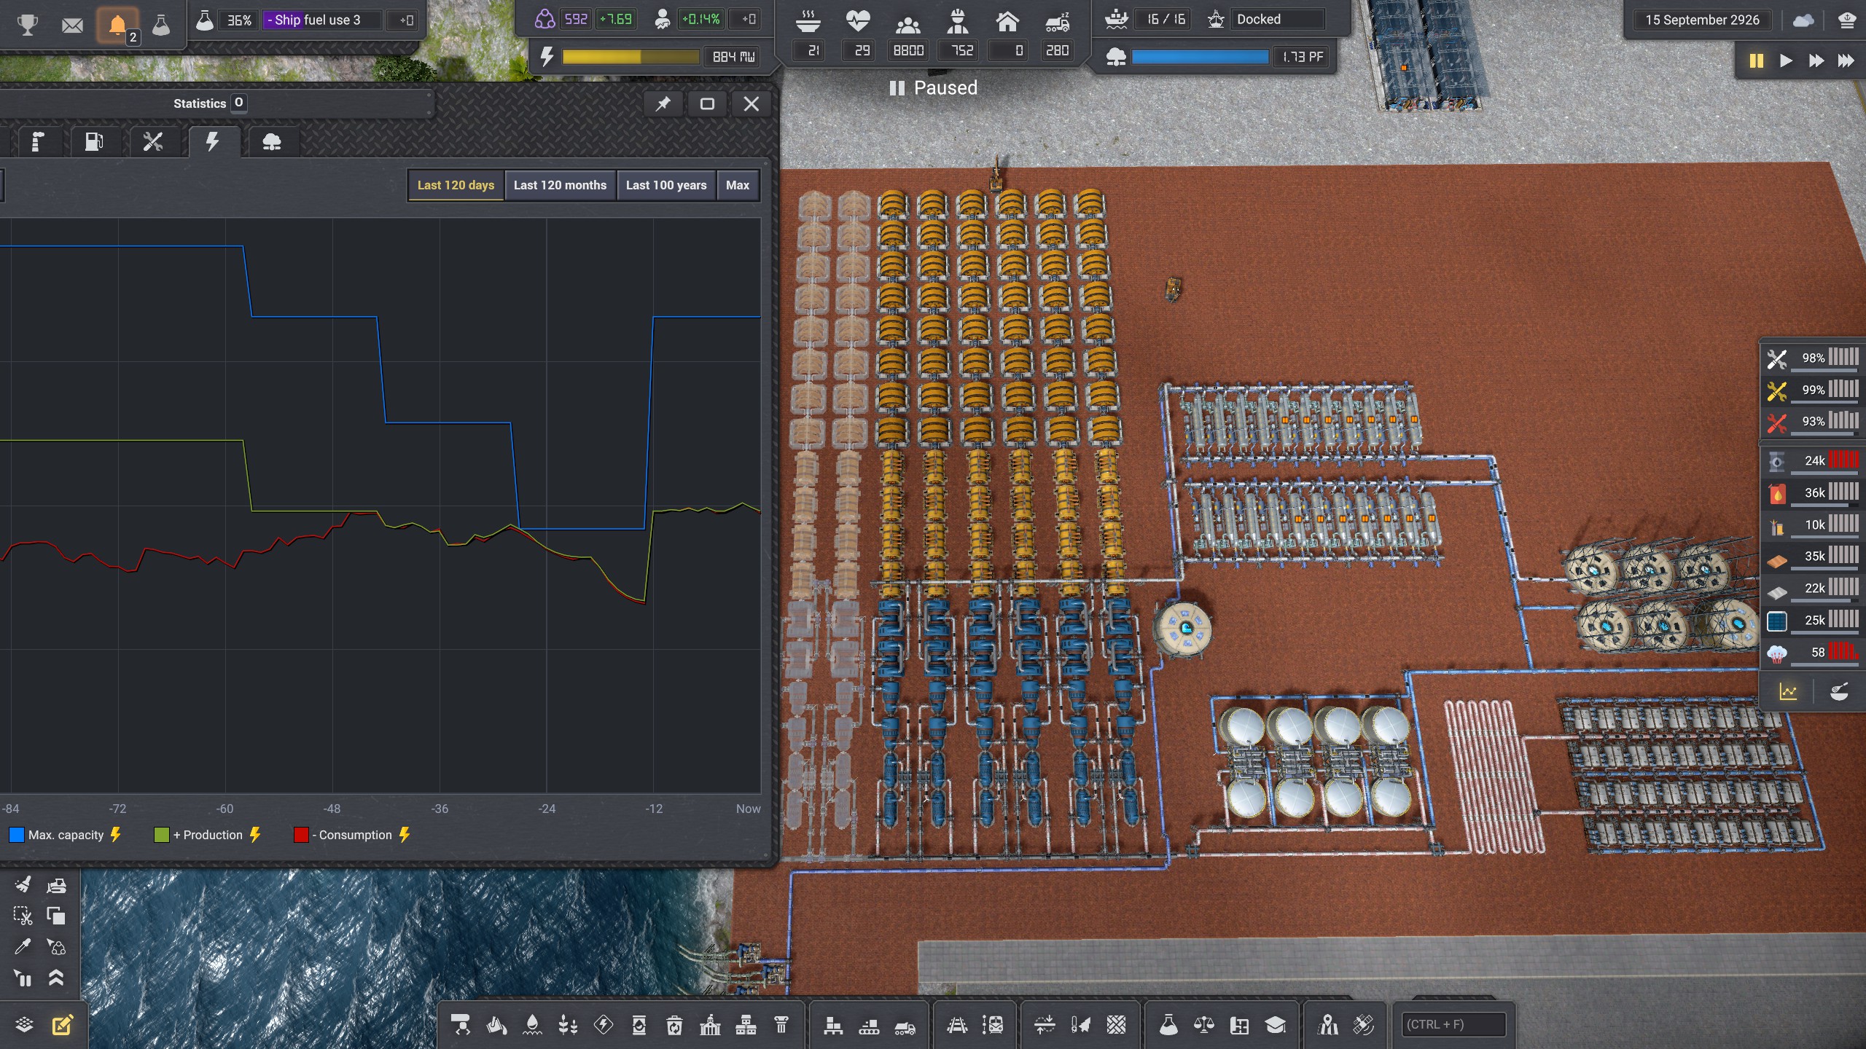Click the 98% maintenance indicator

pos(1812,358)
